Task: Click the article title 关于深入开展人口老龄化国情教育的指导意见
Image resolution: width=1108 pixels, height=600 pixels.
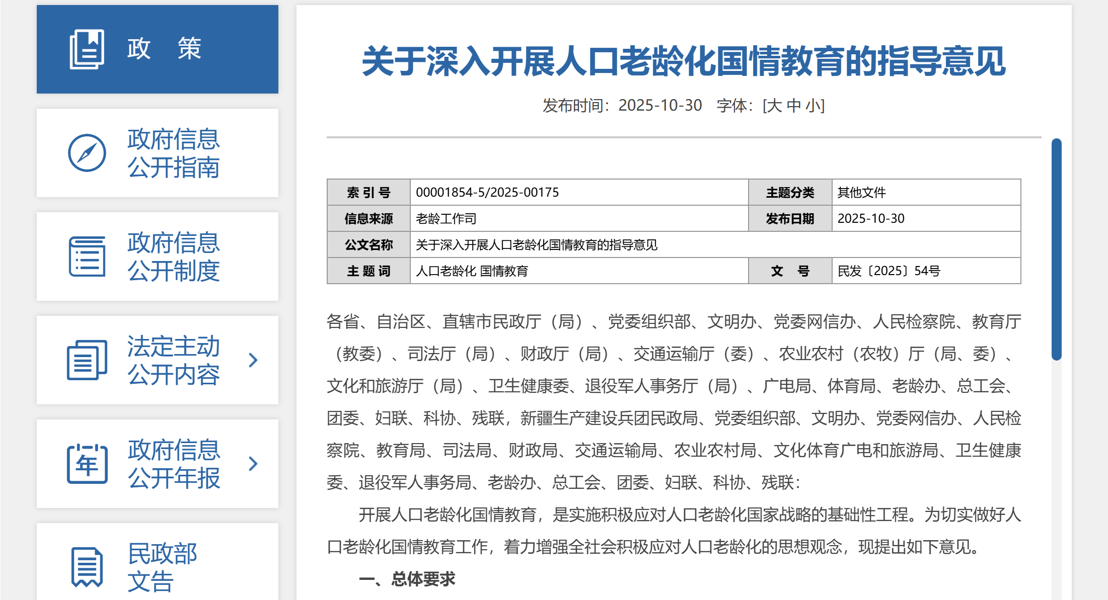Action: coord(684,61)
